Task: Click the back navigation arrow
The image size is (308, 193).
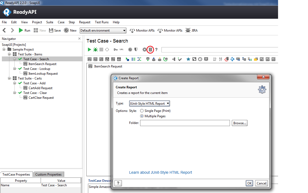Action: point(4,31)
